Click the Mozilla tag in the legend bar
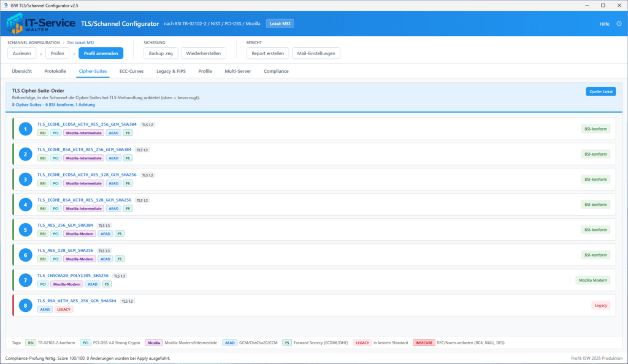Viewport: 628px width, 364px height. (x=154, y=343)
